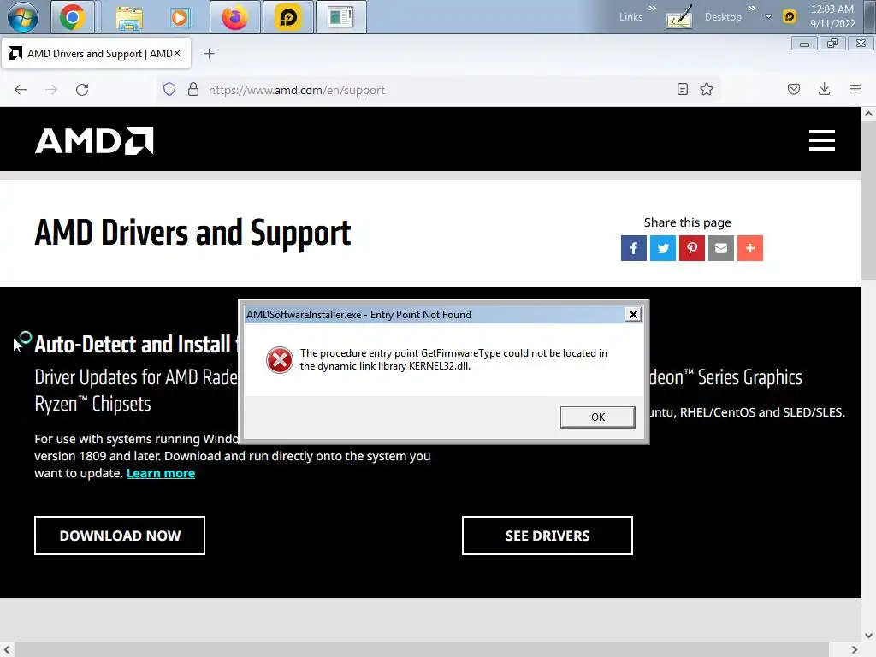The image size is (876, 657).
Task: Click the AMD logo
Action: point(94,140)
